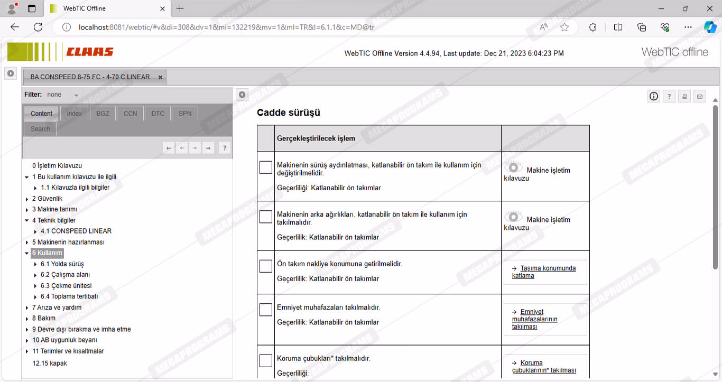Expand the 2 Güvenlik tree node
Screen dimensions: 722x382
coord(27,199)
